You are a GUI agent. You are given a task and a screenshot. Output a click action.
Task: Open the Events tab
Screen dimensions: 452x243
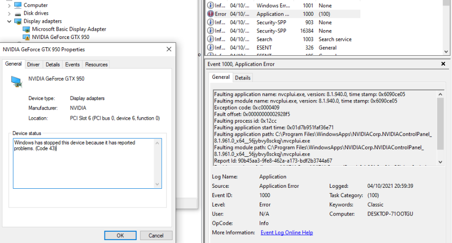pos(72,65)
